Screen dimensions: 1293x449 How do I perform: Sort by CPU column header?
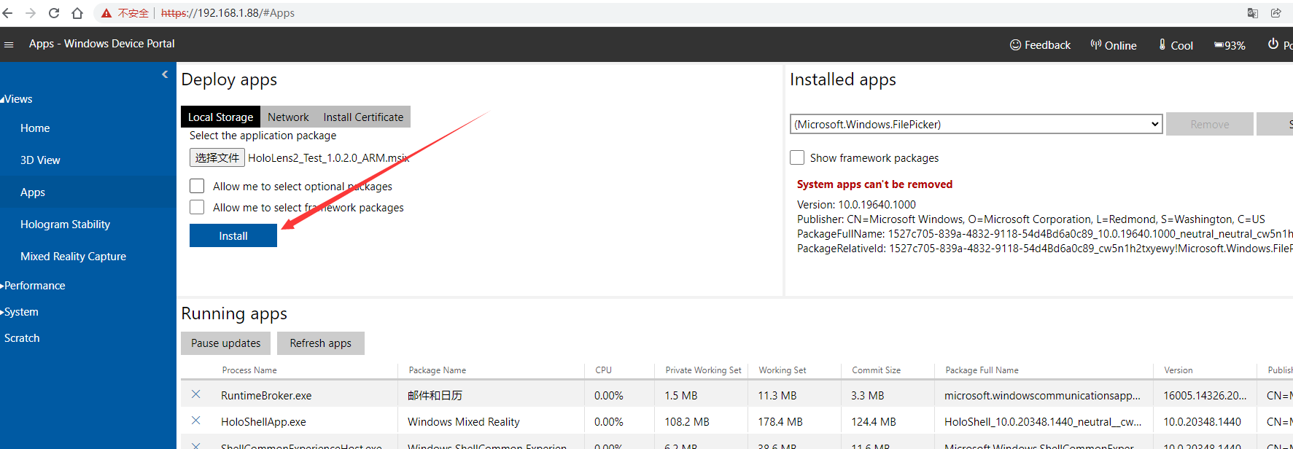tap(603, 370)
